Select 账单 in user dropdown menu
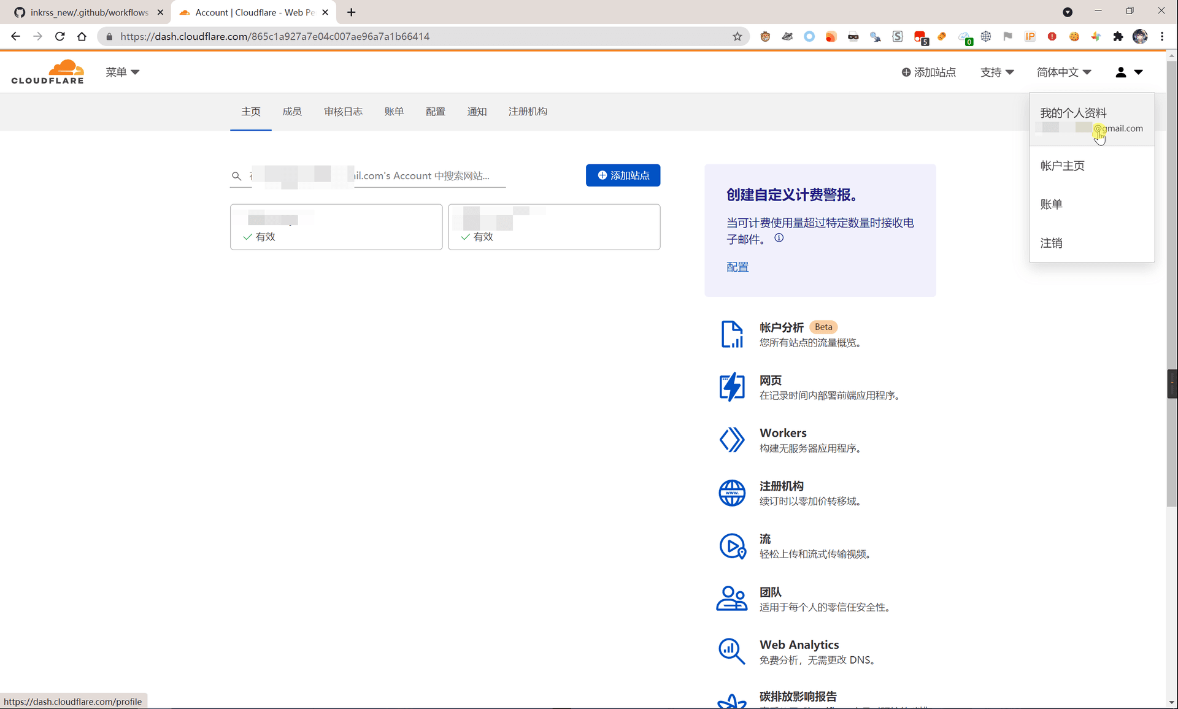 pos(1051,204)
